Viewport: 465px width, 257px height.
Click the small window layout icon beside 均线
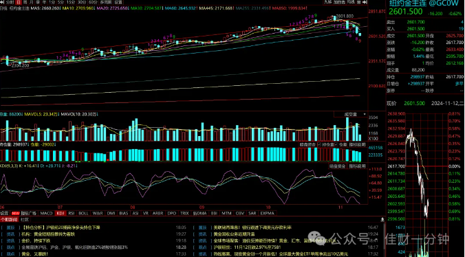[358, 2]
